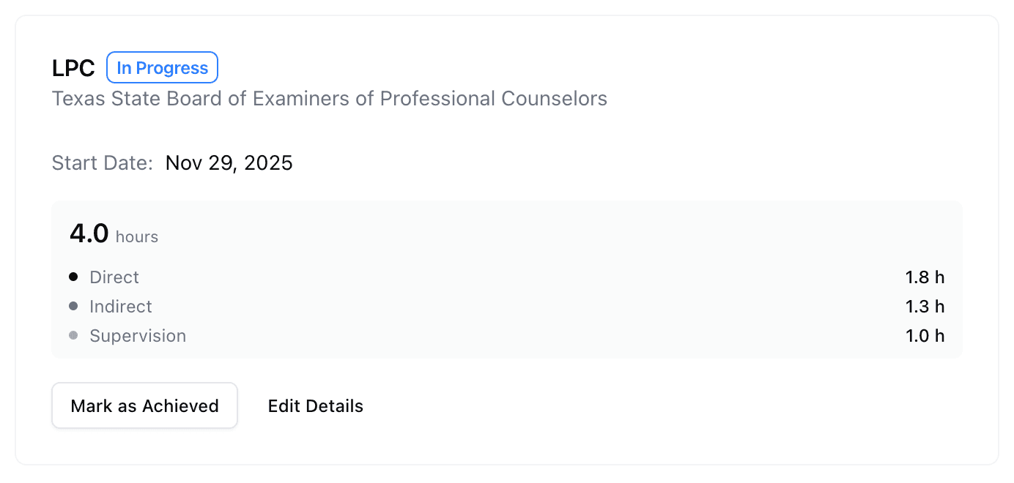Open "Edit Details" for the LPC license
Screen dimensions: 1014x483
point(315,405)
